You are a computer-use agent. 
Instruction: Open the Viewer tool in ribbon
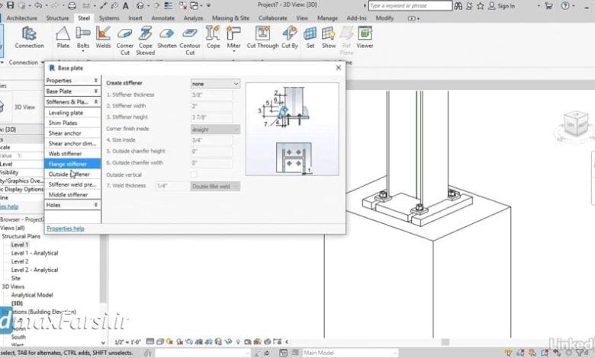click(365, 34)
